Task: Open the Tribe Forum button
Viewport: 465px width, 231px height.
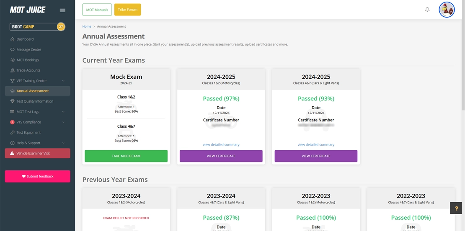Action: 127,10
